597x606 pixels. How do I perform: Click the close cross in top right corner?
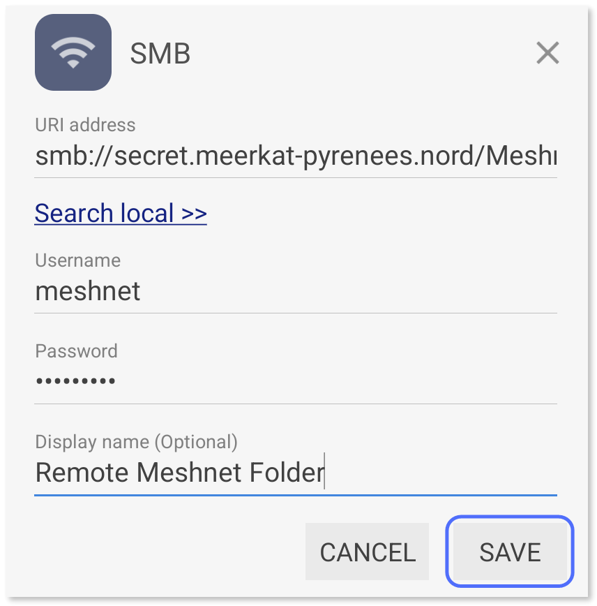[547, 53]
